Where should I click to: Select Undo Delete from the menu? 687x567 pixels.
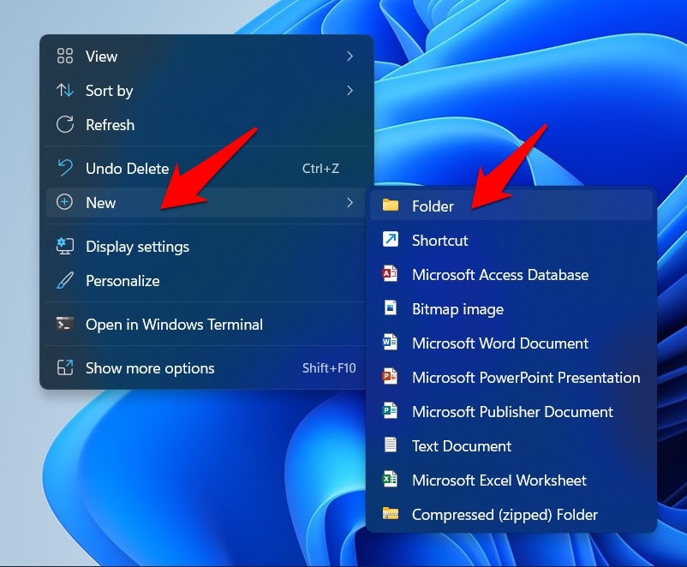coord(126,168)
